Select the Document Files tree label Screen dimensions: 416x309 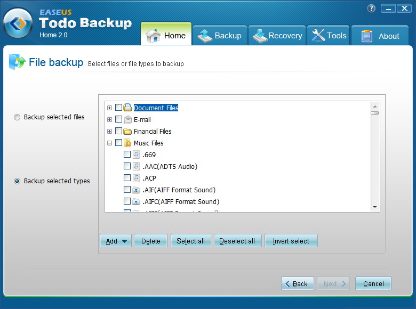[156, 108]
